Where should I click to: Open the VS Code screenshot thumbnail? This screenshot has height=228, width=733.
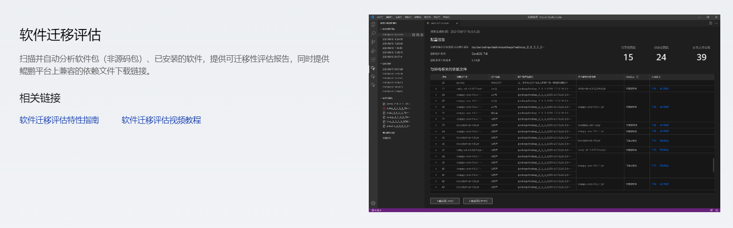[x=544, y=113]
